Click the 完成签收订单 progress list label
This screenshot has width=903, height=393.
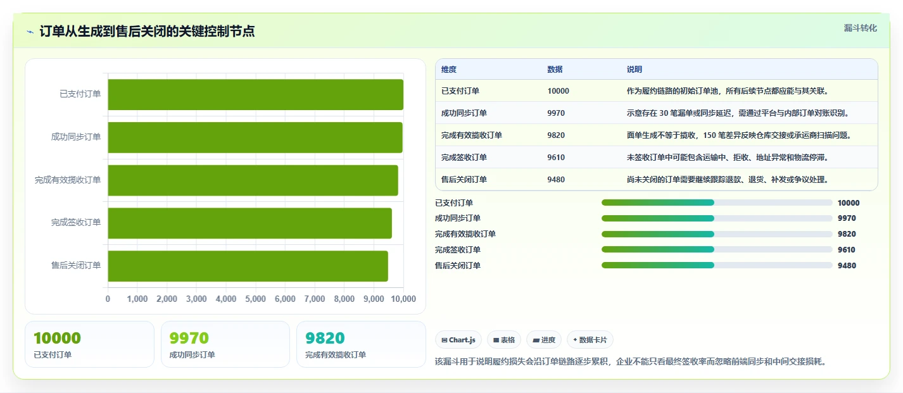tap(458, 250)
